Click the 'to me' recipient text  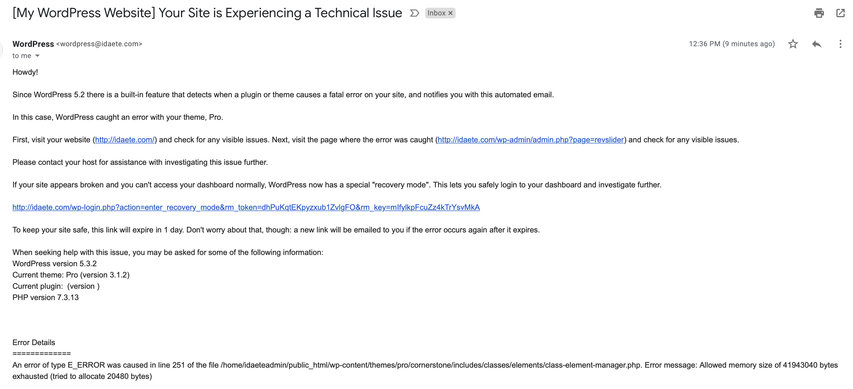tap(22, 56)
